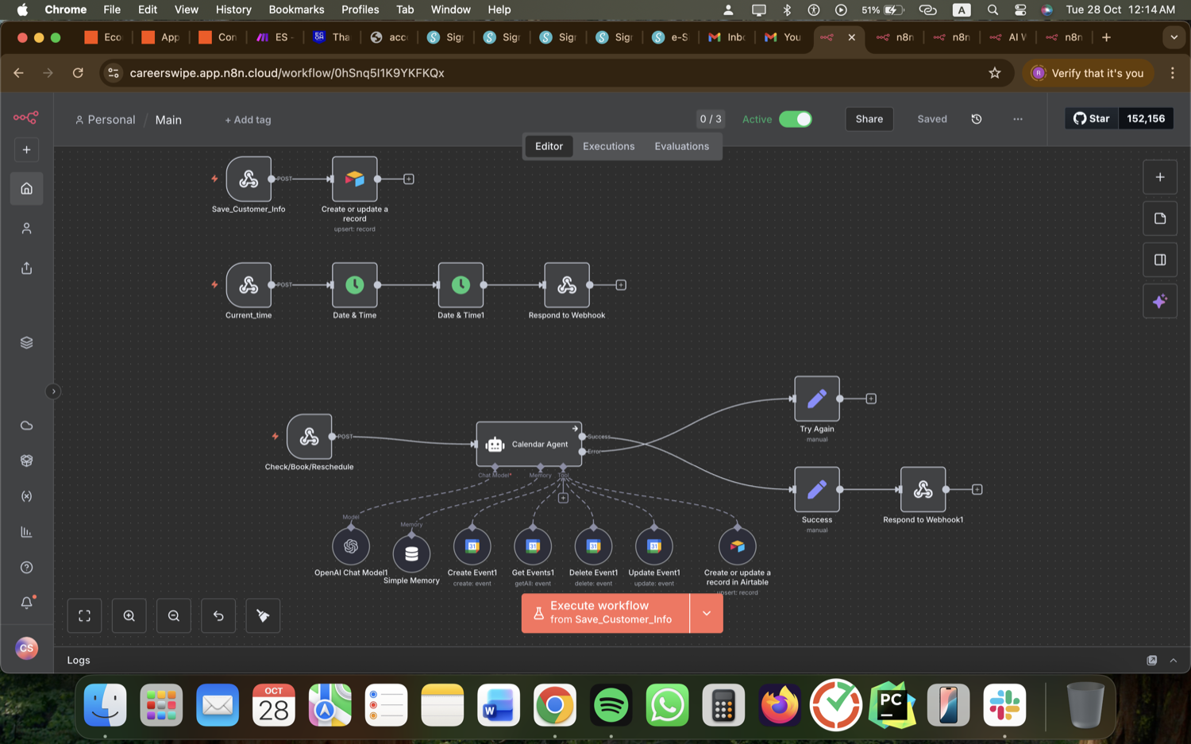Image resolution: width=1191 pixels, height=744 pixels.
Task: Toggle the workflow Active switch
Action: point(795,119)
